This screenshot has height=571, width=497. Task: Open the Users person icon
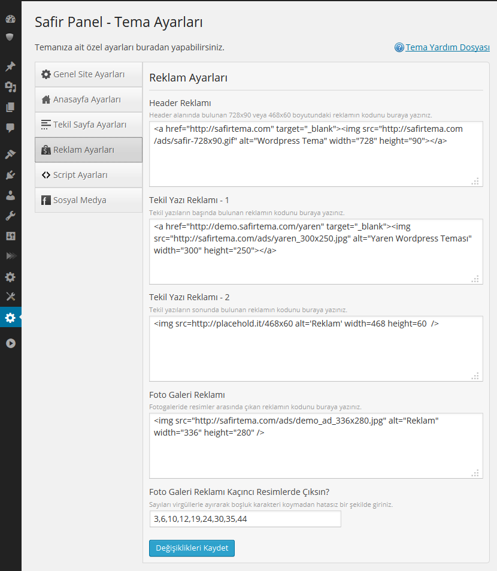[x=11, y=195]
